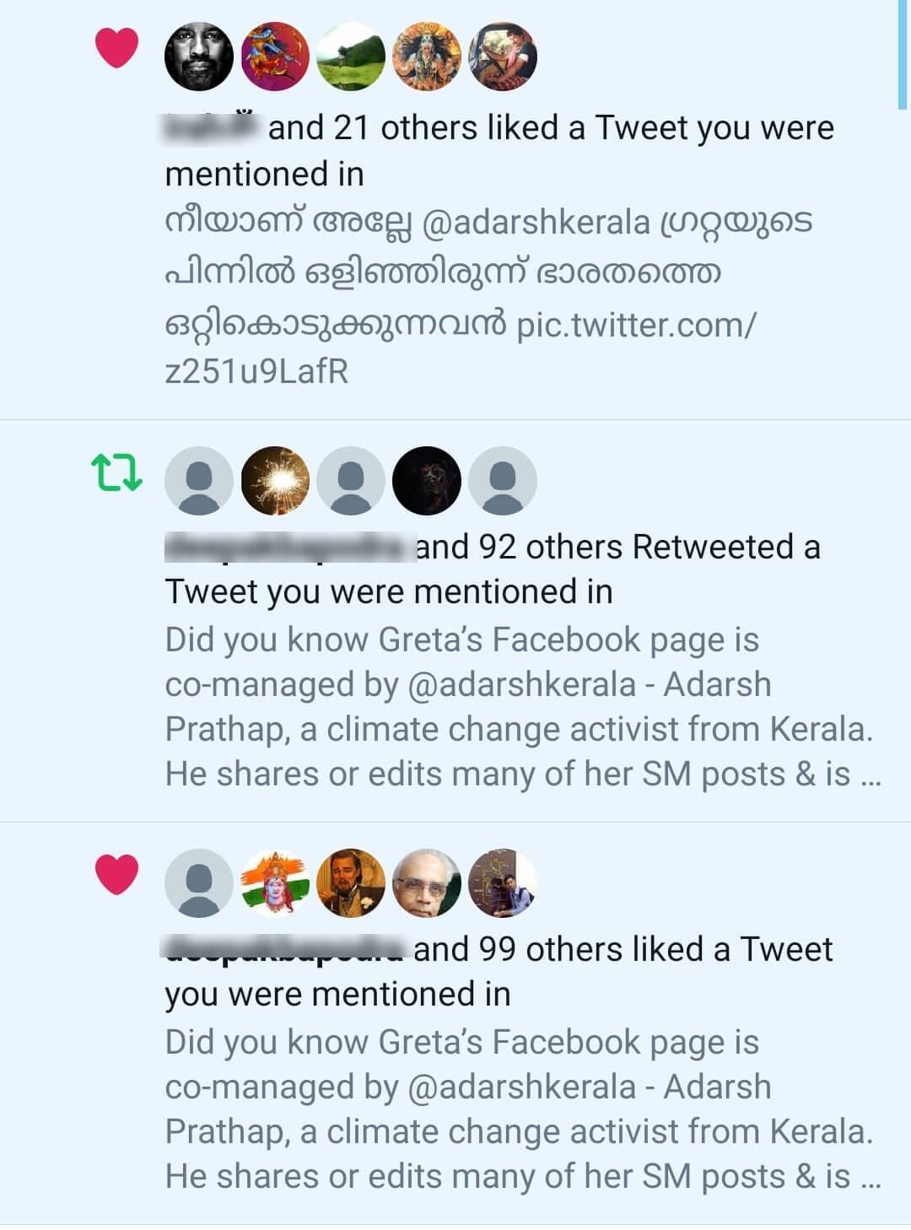The height and width of the screenshot is (1230, 911).
Task: Open the elderly man with glasses avatar
Action: (427, 882)
